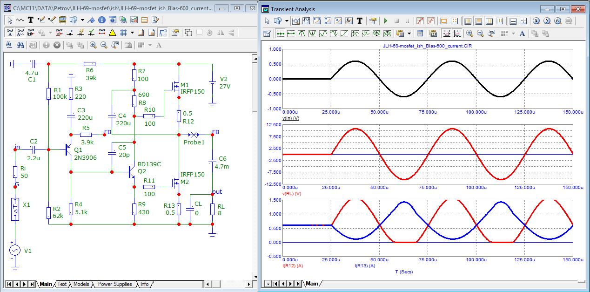The width and height of the screenshot is (590, 292).
Task: Click first-page arrow in schematic tab navigator
Action: pyautogui.click(x=9, y=284)
